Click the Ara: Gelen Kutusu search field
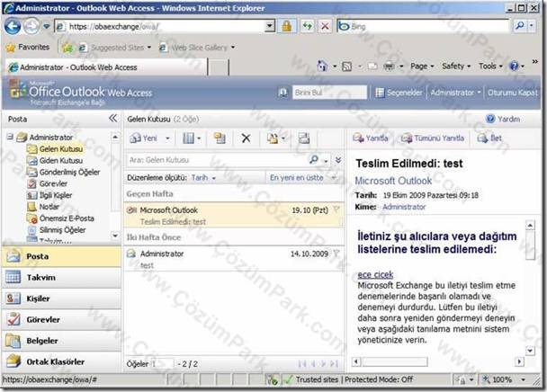Viewport: 547px width, 392px height. [217, 160]
